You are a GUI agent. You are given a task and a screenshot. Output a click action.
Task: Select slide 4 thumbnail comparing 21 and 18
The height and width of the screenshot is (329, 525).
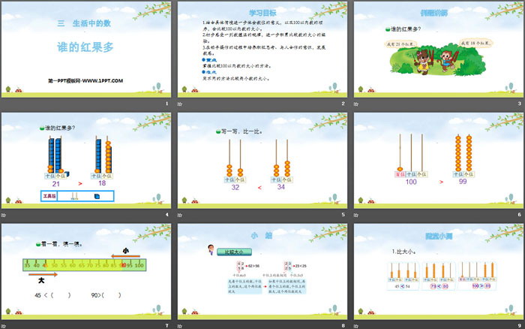point(86,161)
